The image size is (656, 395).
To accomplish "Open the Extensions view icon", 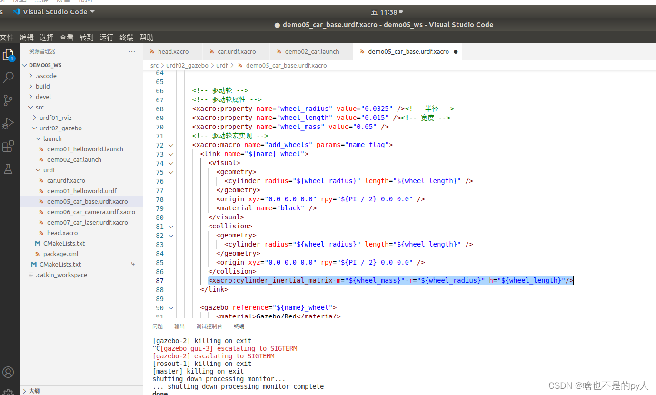I will click(x=8, y=146).
